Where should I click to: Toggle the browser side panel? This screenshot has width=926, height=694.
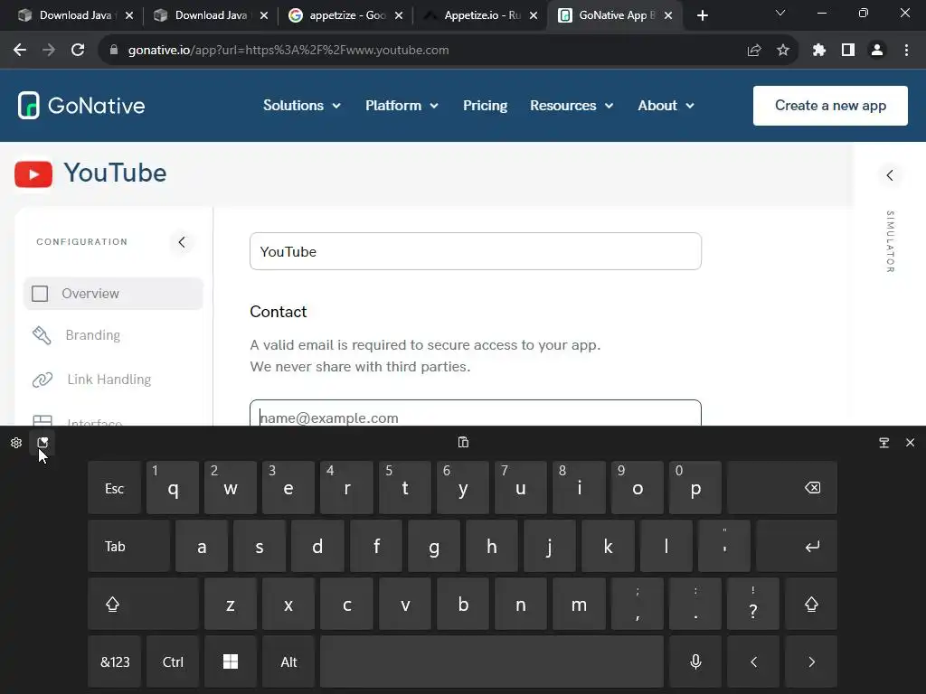(x=848, y=51)
